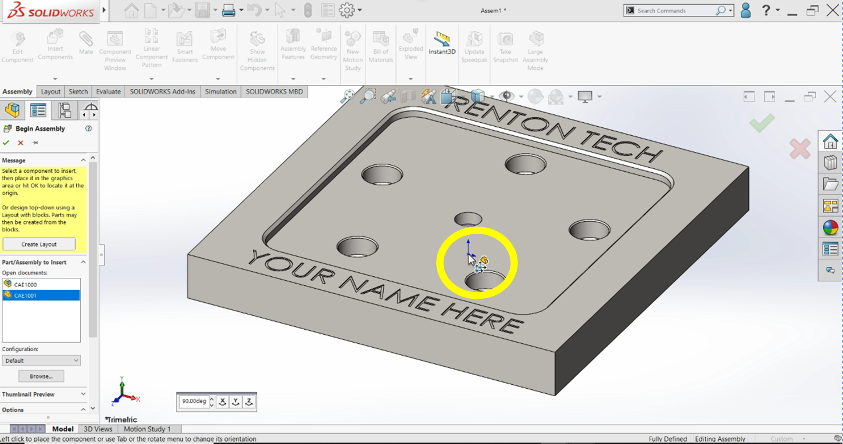The height and width of the screenshot is (444, 843).
Task: Expand the Options section in panel
Action: (x=83, y=409)
